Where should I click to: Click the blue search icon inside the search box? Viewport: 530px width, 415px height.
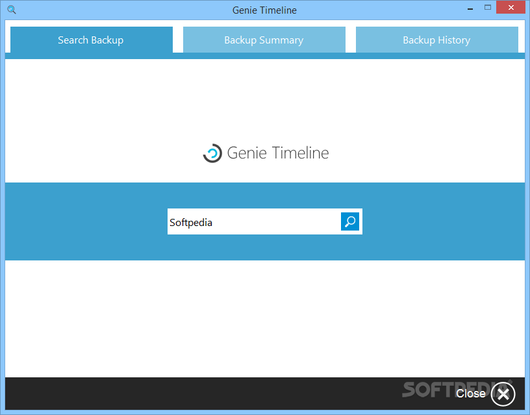click(x=350, y=221)
